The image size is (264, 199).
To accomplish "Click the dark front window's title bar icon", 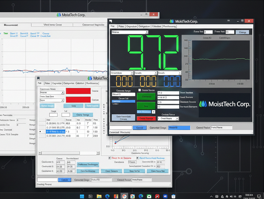I will [x=111, y=21].
